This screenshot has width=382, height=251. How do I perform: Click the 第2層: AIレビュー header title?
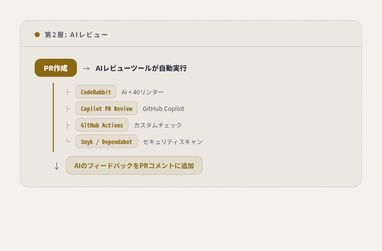coord(76,35)
